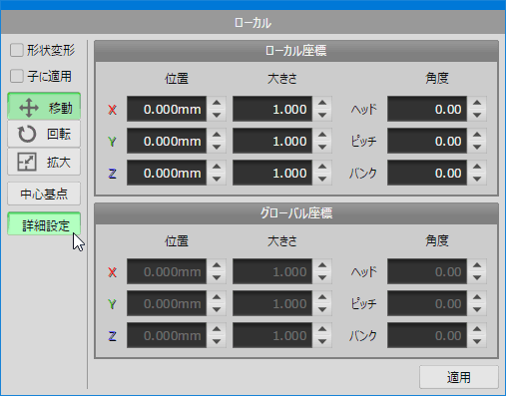Click local size Y input field
506x396 pixels.
click(x=272, y=141)
